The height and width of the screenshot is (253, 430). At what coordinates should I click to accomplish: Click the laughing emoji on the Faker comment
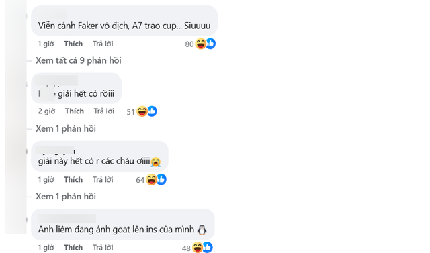pos(200,44)
